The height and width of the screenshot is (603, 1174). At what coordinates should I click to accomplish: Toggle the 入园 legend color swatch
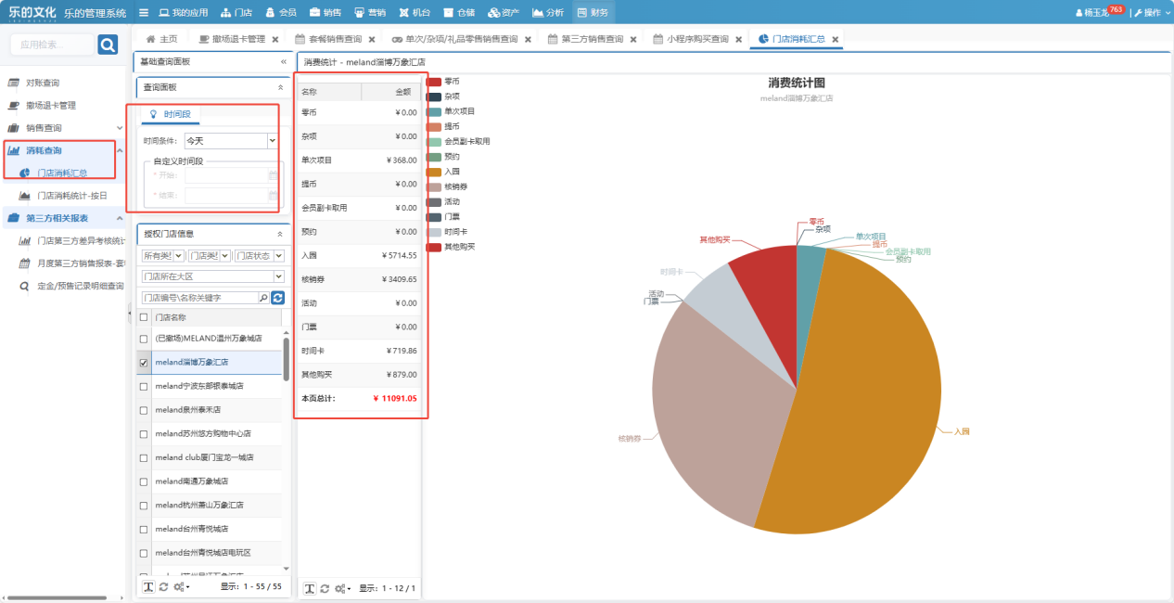tap(434, 172)
